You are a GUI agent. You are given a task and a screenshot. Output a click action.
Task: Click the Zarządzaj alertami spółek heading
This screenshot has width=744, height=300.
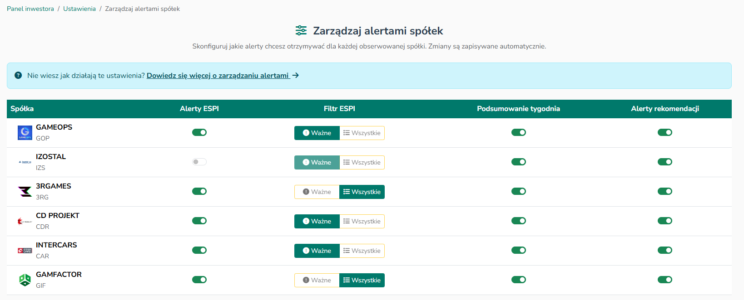point(378,31)
